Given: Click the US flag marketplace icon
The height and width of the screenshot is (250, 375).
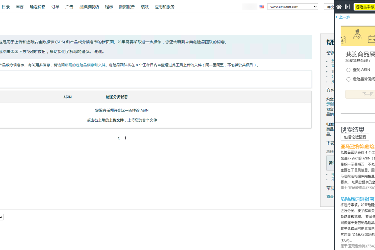Looking at the screenshot, I should (x=262, y=7).
